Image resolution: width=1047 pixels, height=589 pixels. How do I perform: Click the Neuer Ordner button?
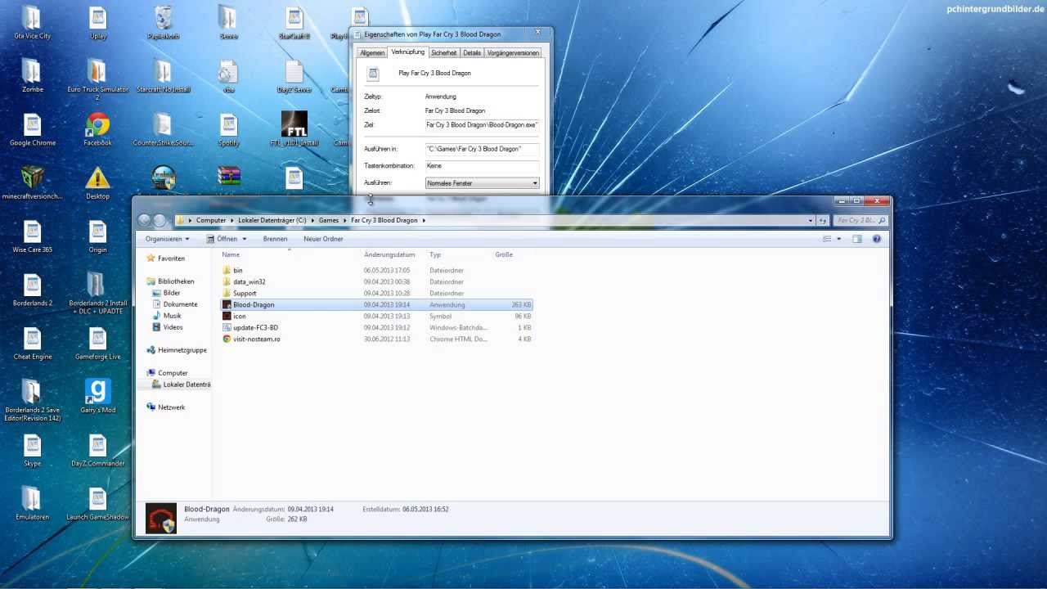[323, 239]
